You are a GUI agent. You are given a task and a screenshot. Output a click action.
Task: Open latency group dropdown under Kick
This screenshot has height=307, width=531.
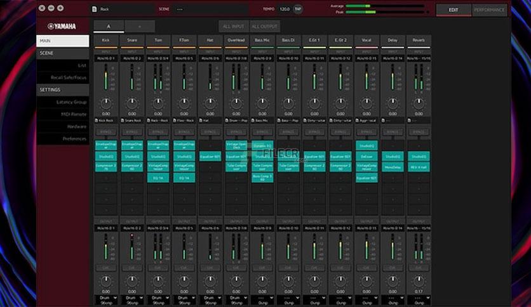coord(106,300)
